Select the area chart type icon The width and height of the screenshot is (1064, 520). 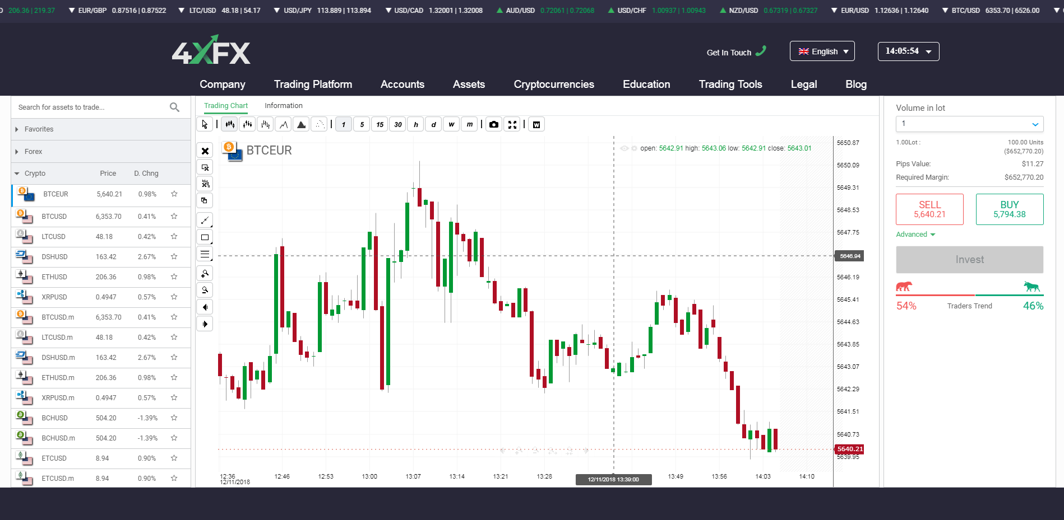click(x=302, y=124)
